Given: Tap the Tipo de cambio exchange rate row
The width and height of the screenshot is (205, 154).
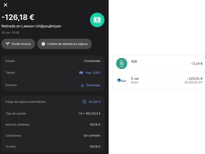Looking at the screenshot, I should click(x=53, y=113).
